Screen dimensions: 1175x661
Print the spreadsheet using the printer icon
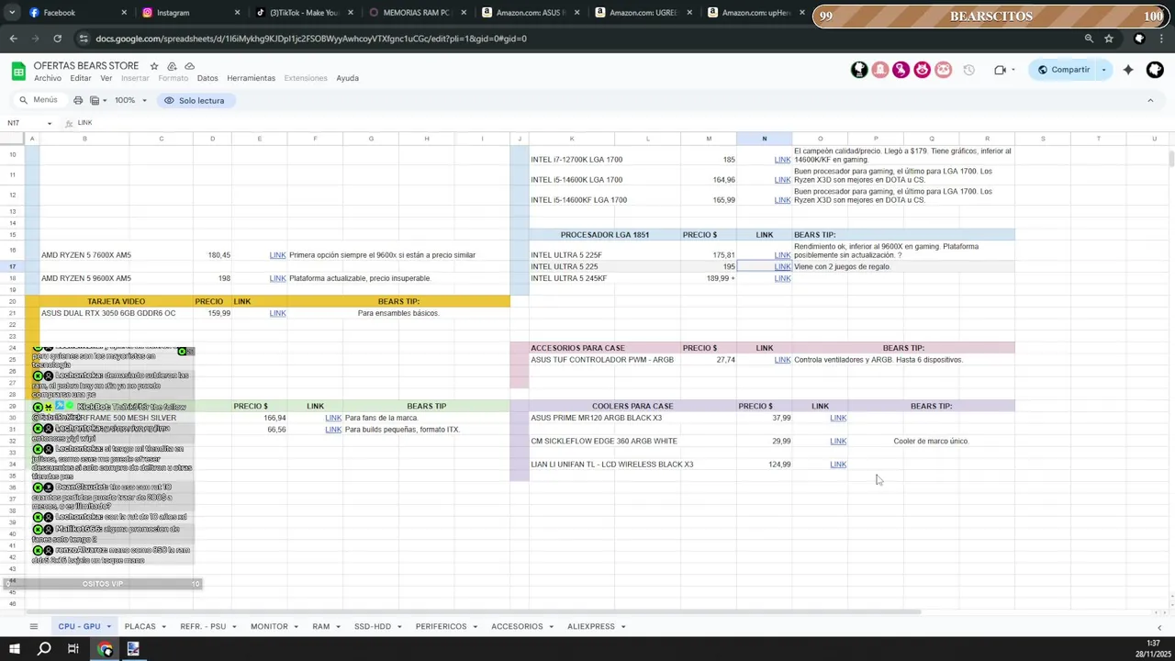[x=78, y=100]
